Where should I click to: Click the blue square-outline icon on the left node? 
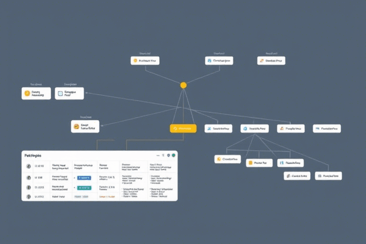point(60,94)
